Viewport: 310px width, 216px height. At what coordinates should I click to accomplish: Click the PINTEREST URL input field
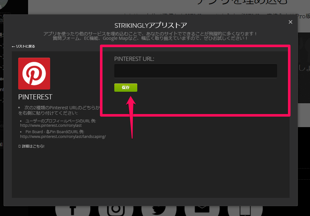195,71
